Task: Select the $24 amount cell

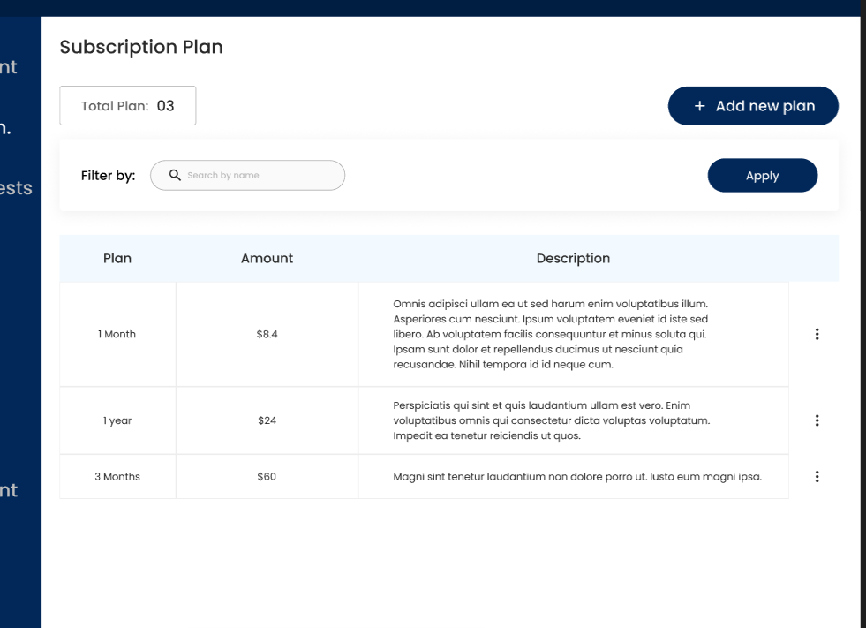Action: pos(267,420)
